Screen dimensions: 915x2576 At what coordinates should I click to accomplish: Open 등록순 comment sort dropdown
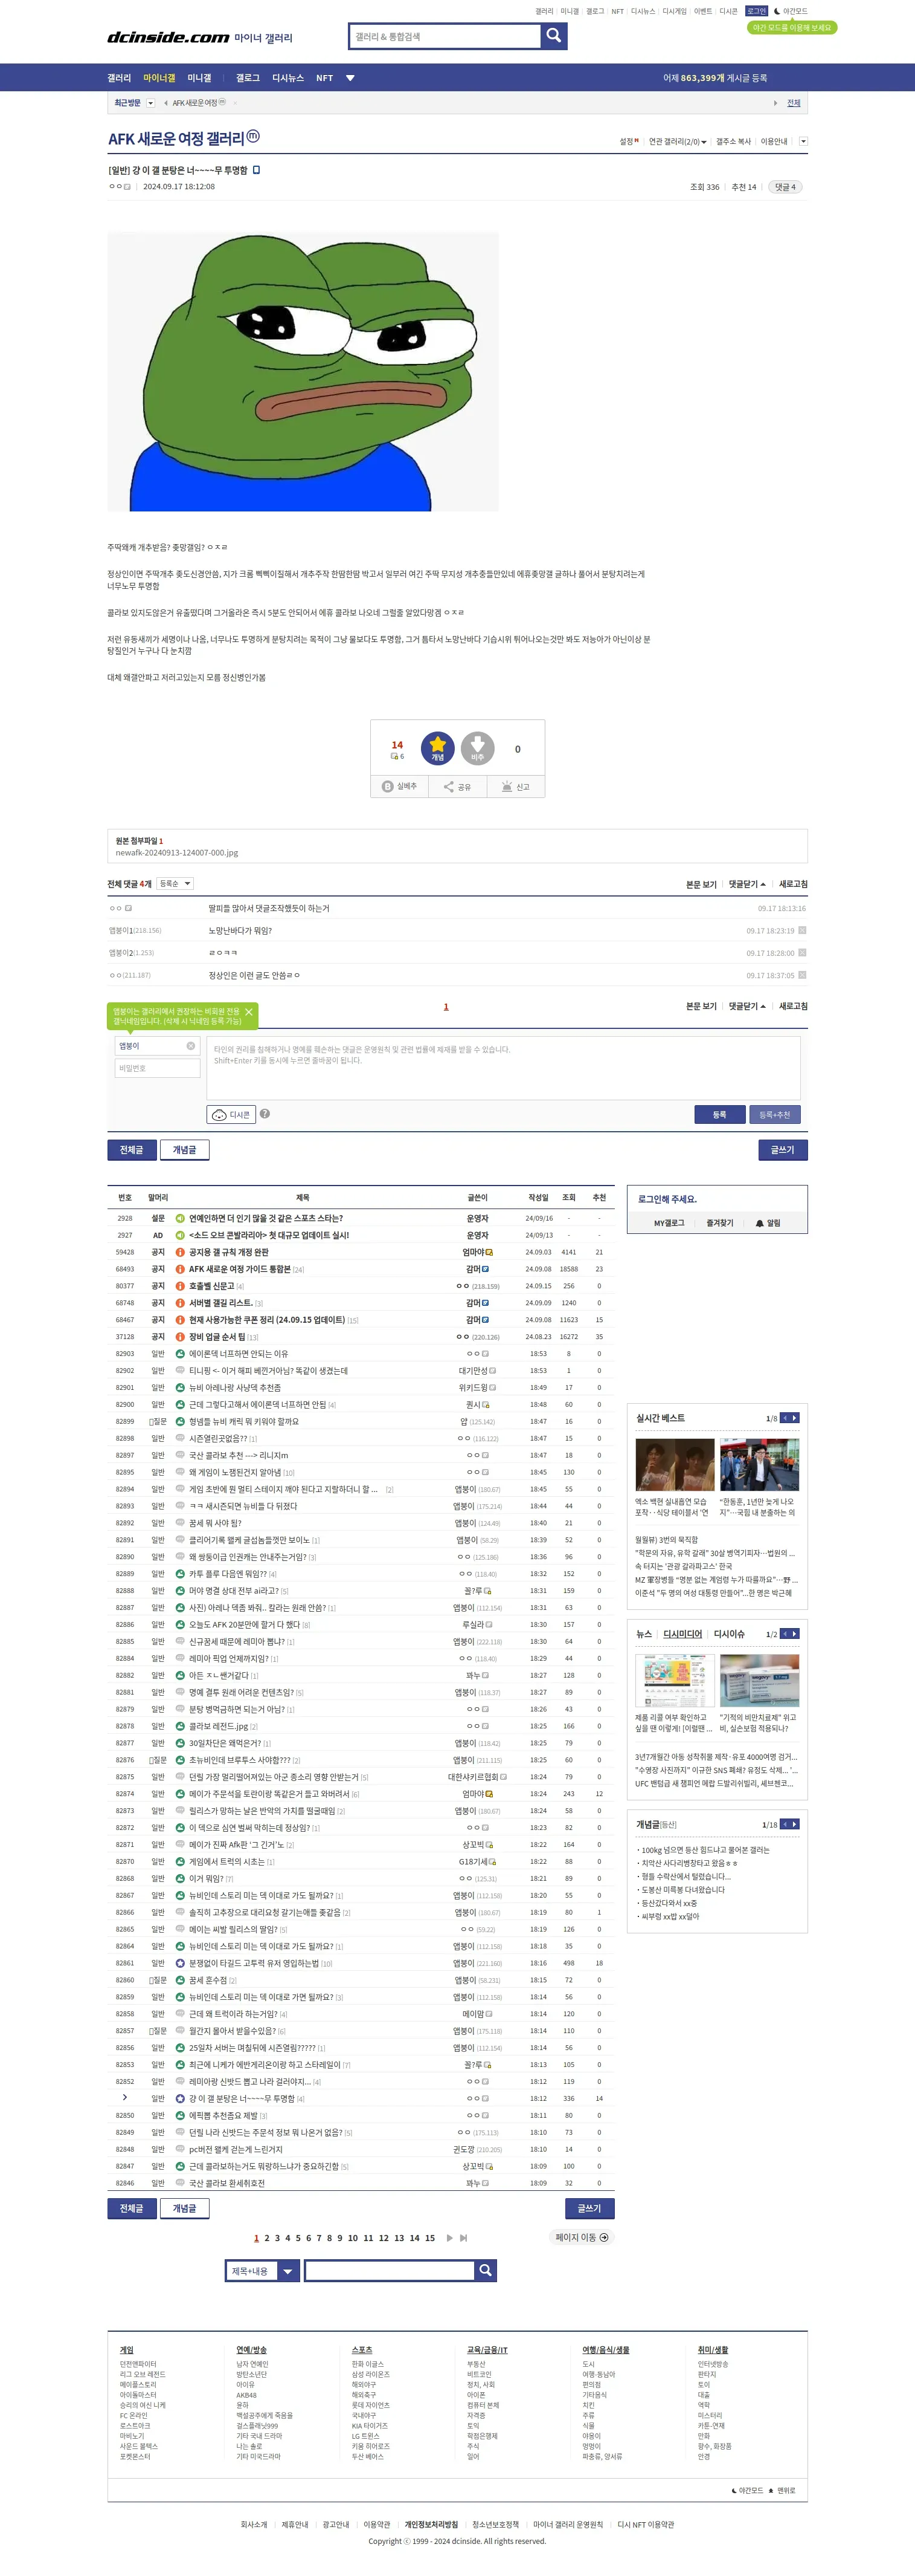click(175, 883)
